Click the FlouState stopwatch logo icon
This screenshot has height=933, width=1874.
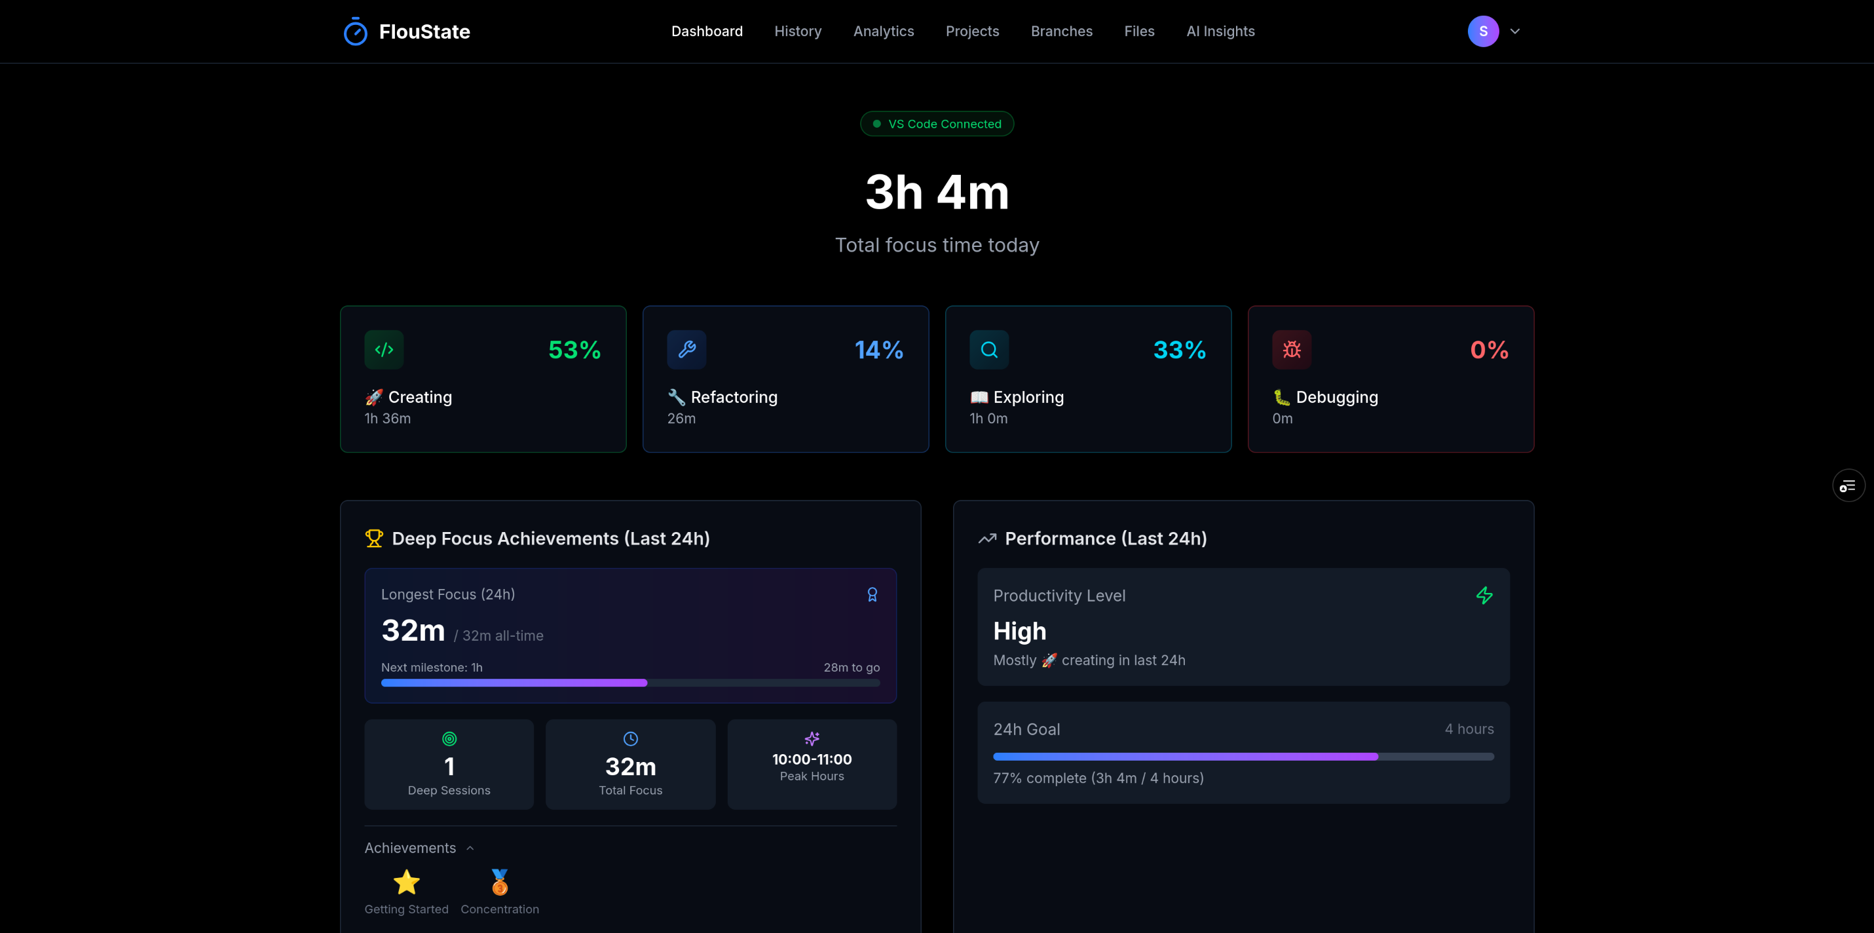pyautogui.click(x=355, y=32)
